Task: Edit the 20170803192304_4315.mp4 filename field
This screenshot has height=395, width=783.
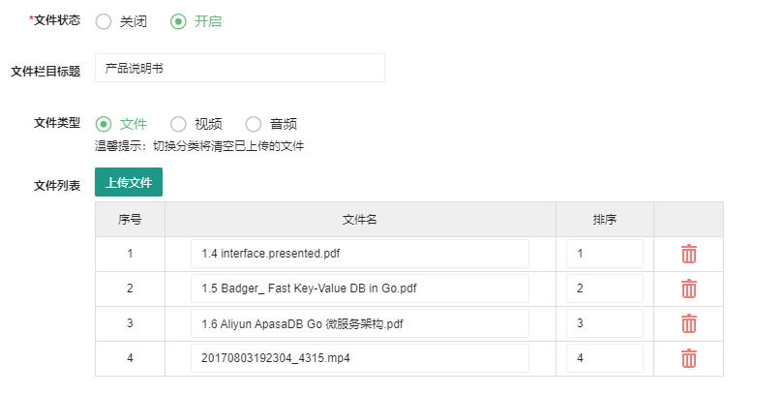Action: [360, 358]
